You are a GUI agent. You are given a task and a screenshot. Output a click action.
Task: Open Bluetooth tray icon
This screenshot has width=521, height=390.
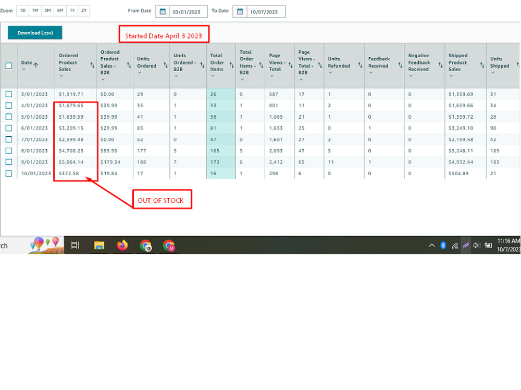click(x=443, y=245)
